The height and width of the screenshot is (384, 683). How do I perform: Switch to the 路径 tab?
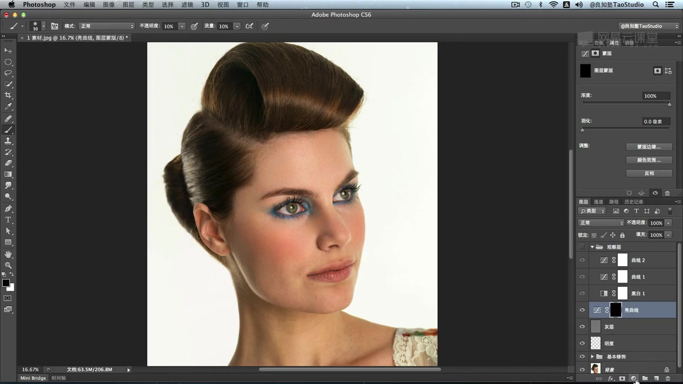(614, 202)
